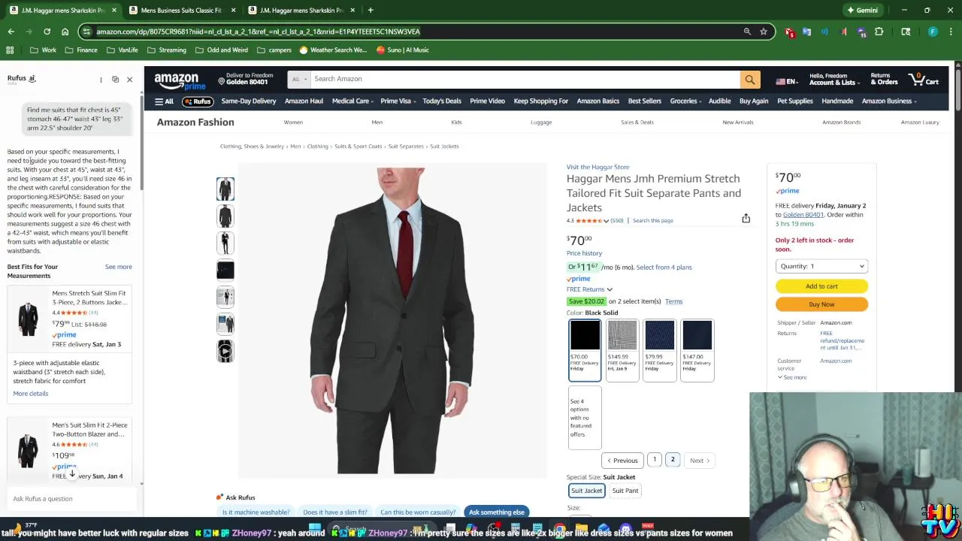Image resolution: width=962 pixels, height=541 pixels.
Task: Click the Chrome profile avatar
Action: pyautogui.click(x=933, y=32)
